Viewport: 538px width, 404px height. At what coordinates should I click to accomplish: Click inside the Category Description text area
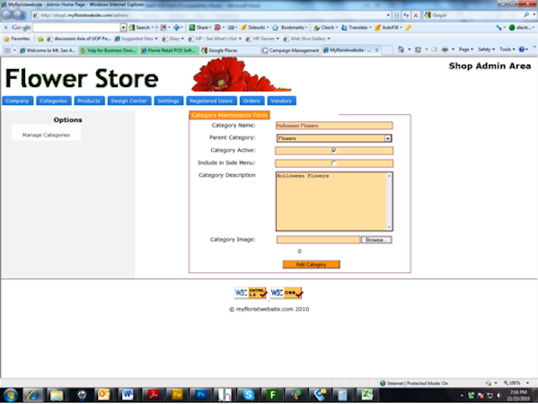coord(331,201)
